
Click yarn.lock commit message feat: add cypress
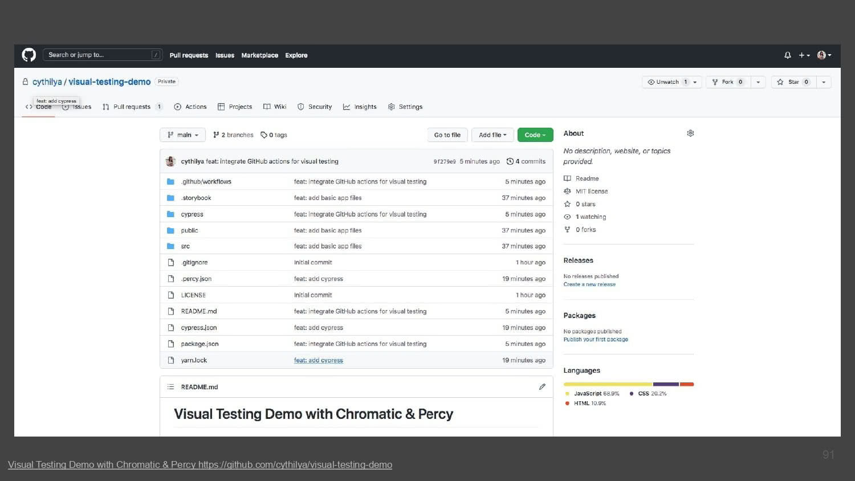point(319,360)
